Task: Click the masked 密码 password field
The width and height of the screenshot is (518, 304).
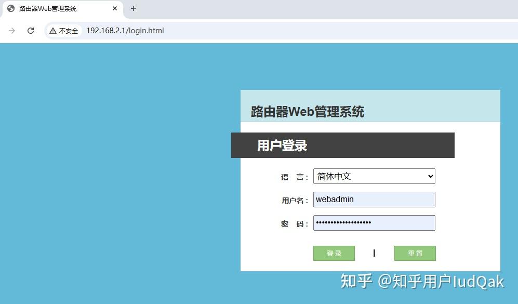Action: pyautogui.click(x=374, y=223)
